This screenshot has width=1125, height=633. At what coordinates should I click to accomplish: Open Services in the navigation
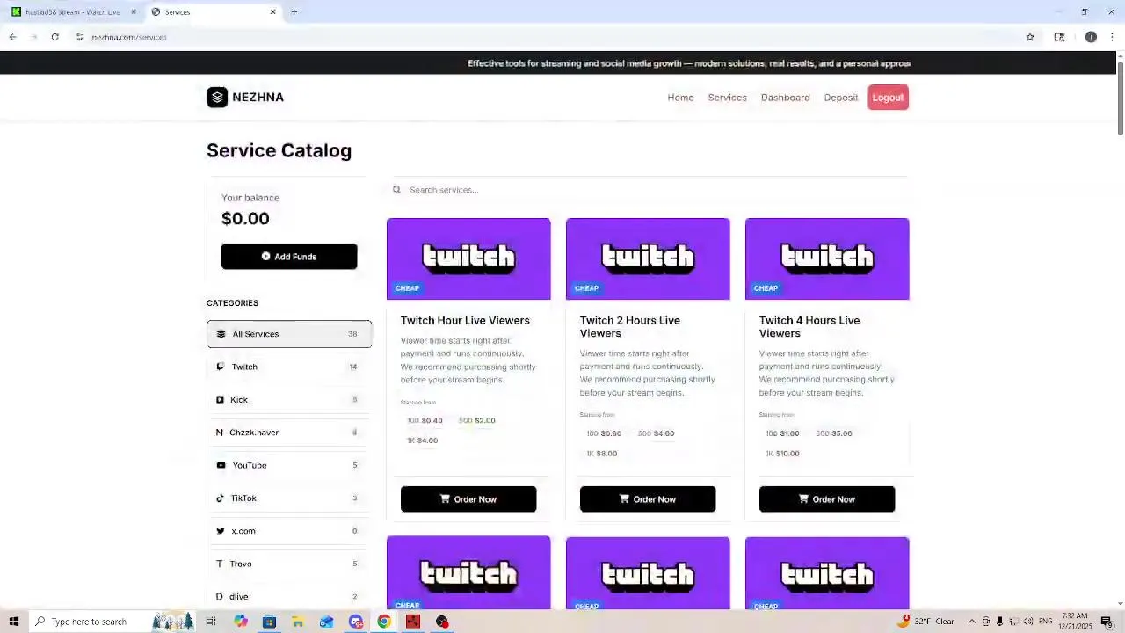tap(727, 98)
